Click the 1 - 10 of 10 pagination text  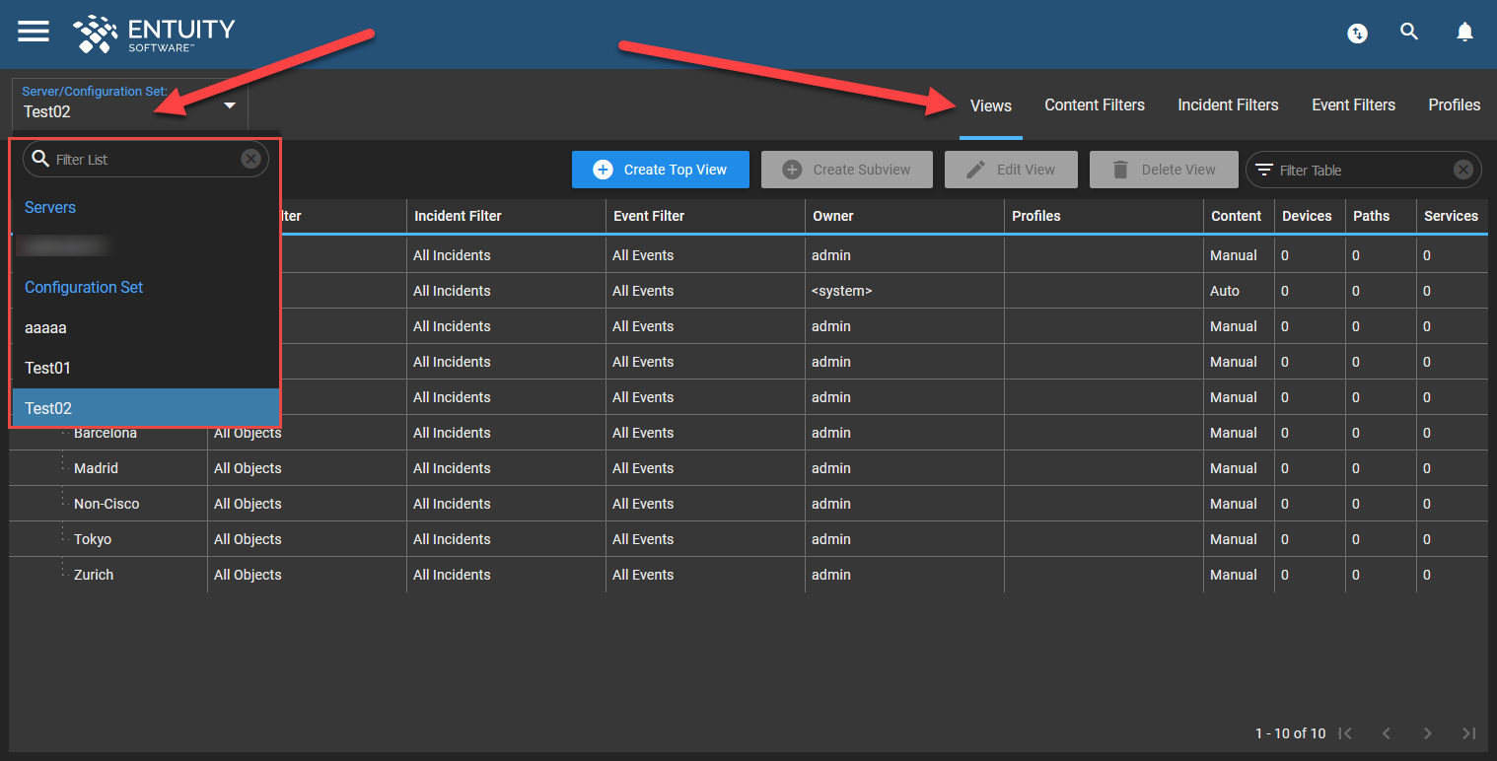click(1290, 733)
